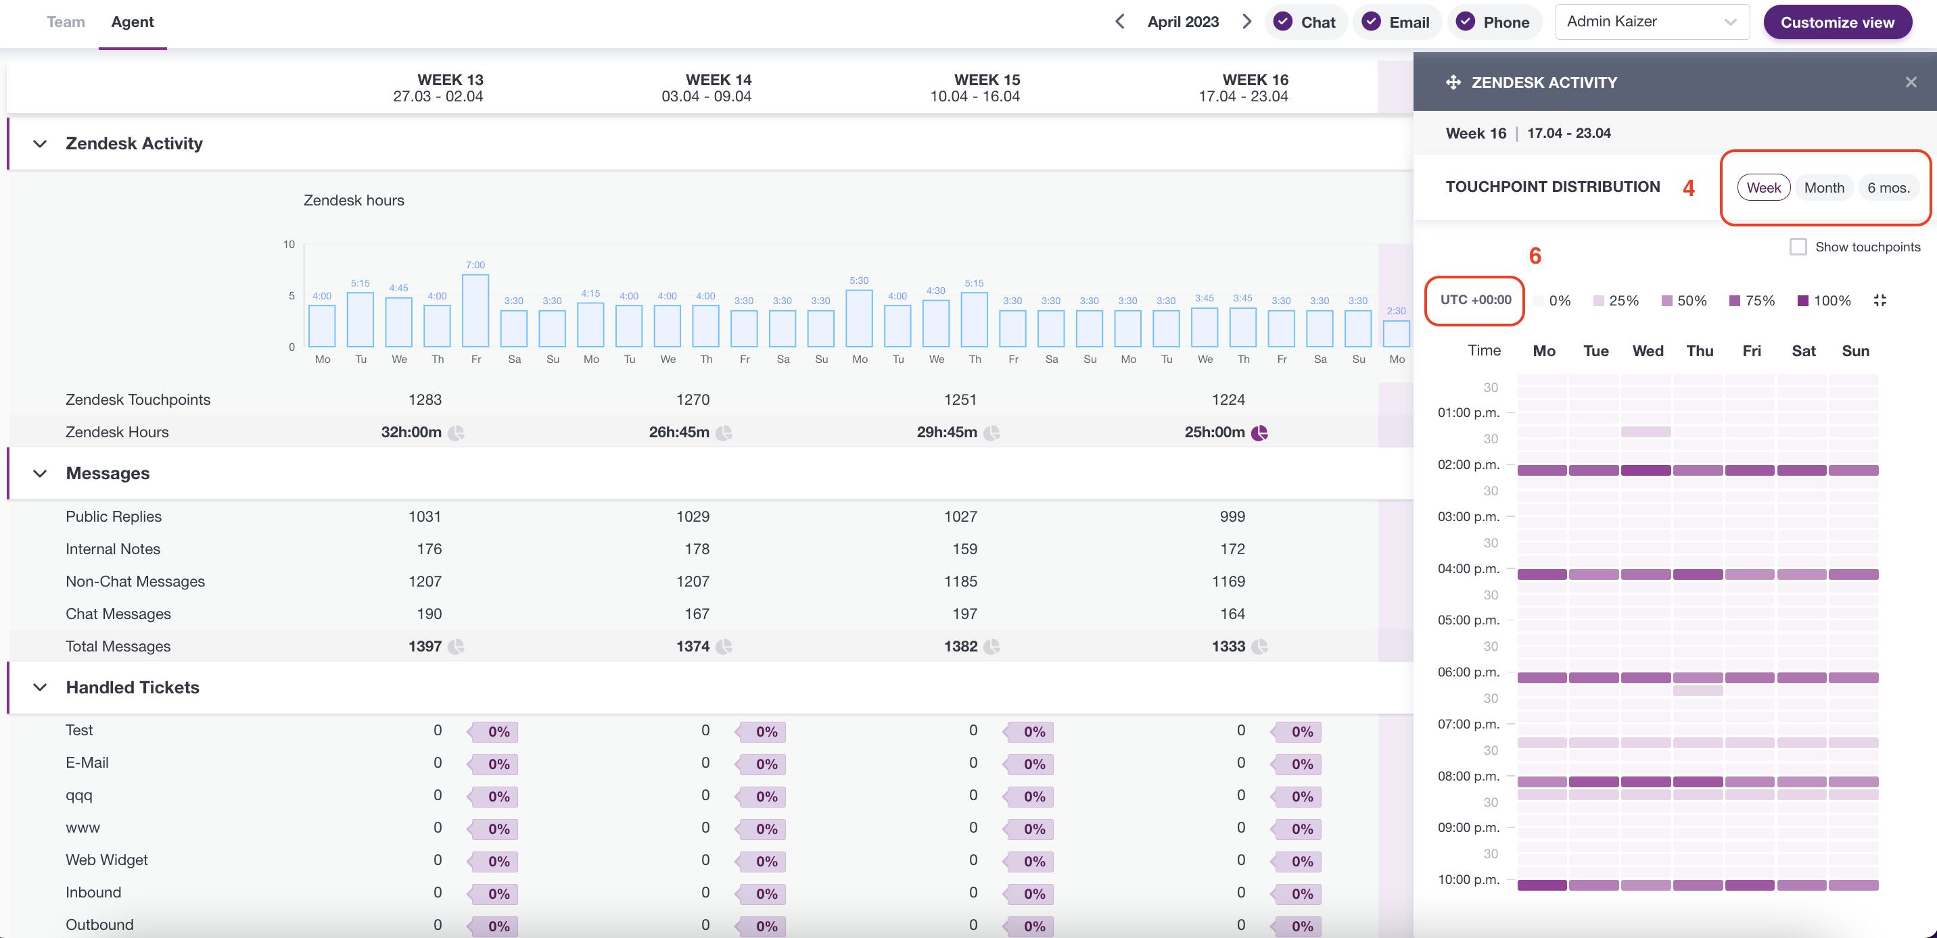
Task: Click the 100% legend swatch
Action: [1802, 301]
